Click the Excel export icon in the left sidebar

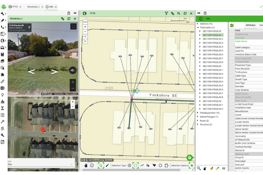pos(2,88)
